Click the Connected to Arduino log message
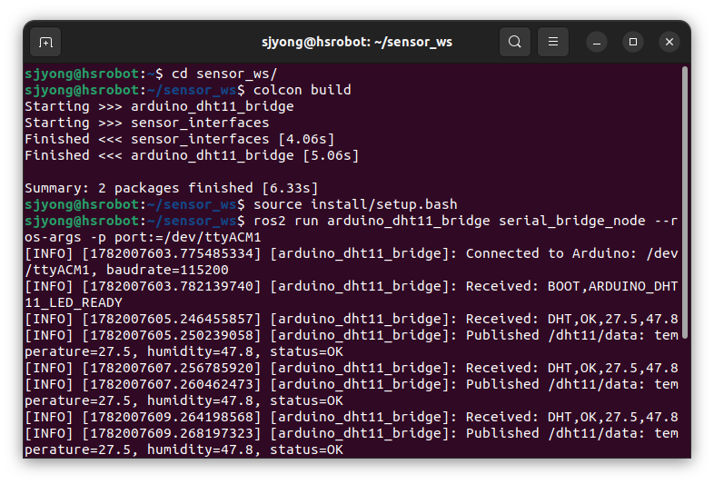The width and height of the screenshot is (714, 484). (572, 253)
